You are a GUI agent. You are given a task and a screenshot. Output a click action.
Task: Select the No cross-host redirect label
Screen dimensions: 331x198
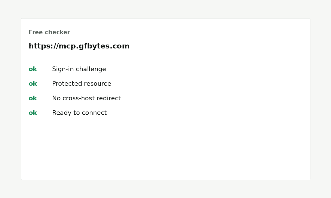87,98
